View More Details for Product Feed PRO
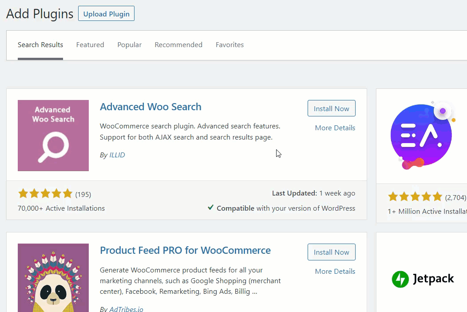Screen dimensions: 467x312 coord(335,272)
